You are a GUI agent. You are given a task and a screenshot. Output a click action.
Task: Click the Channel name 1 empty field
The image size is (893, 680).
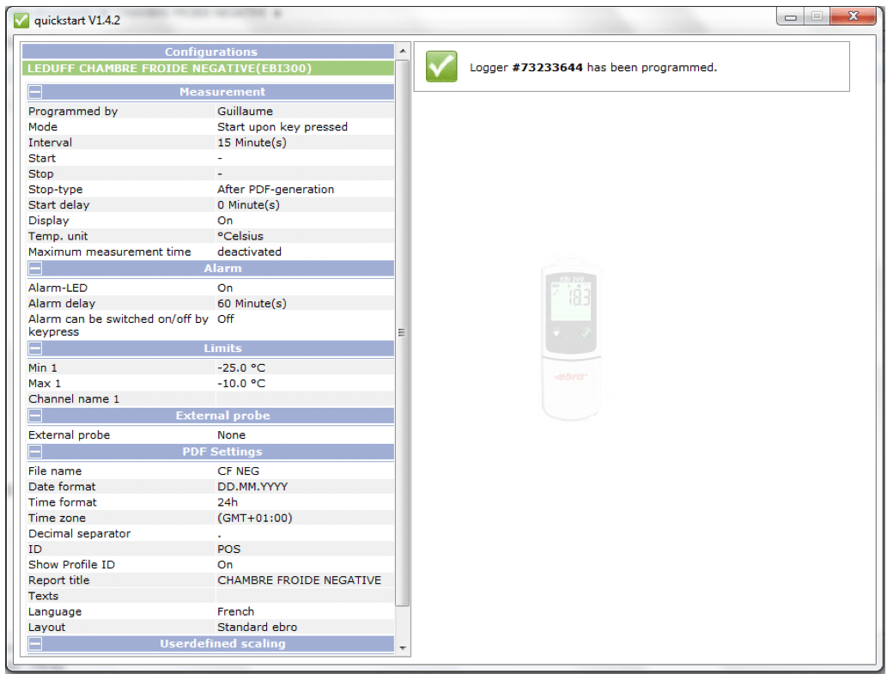point(304,399)
